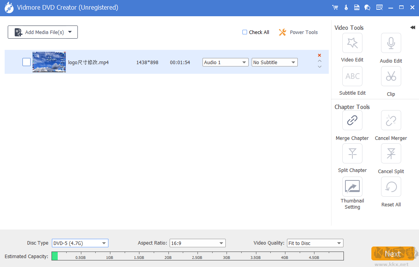The image size is (419, 267).
Task: Open the Subtitle Edit tool
Action: (352, 76)
